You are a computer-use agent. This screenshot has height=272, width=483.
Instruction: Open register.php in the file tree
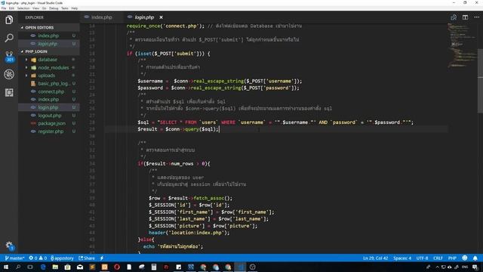tap(49, 131)
